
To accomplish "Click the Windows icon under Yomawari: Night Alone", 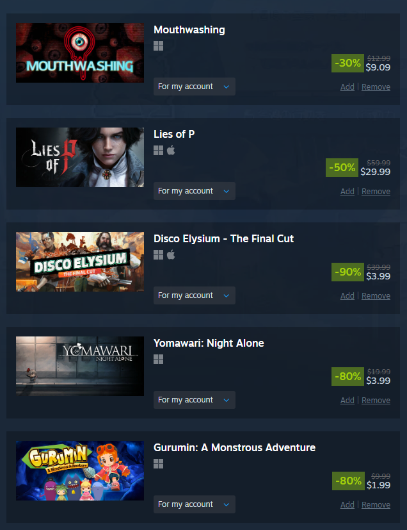I will (x=158, y=360).
